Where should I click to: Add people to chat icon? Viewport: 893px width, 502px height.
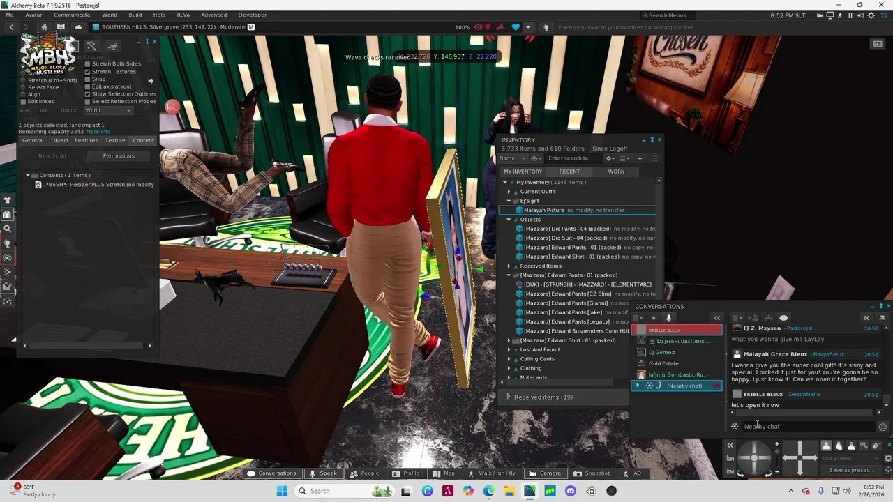(753, 318)
